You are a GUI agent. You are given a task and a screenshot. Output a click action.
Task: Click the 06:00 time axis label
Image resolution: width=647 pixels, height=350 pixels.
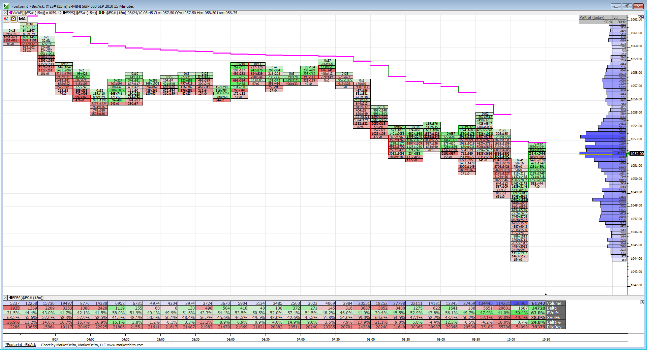tap(230, 340)
